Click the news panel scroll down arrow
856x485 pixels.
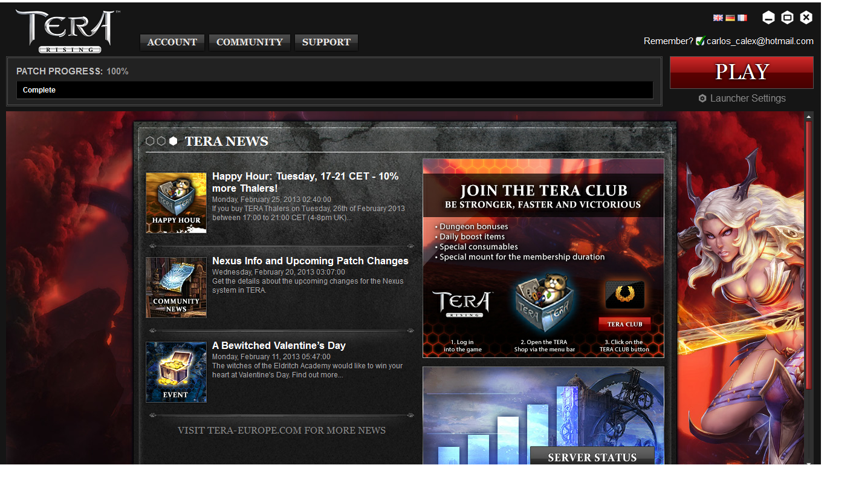pos(809,463)
